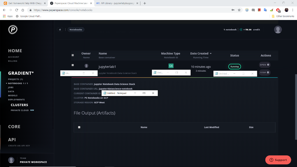Image resolution: width=297 pixels, height=167 pixels.
Task: Click the red square extension icon
Action: point(259,10)
